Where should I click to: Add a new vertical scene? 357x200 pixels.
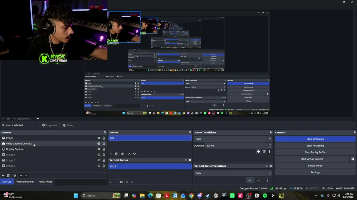(x=111, y=182)
